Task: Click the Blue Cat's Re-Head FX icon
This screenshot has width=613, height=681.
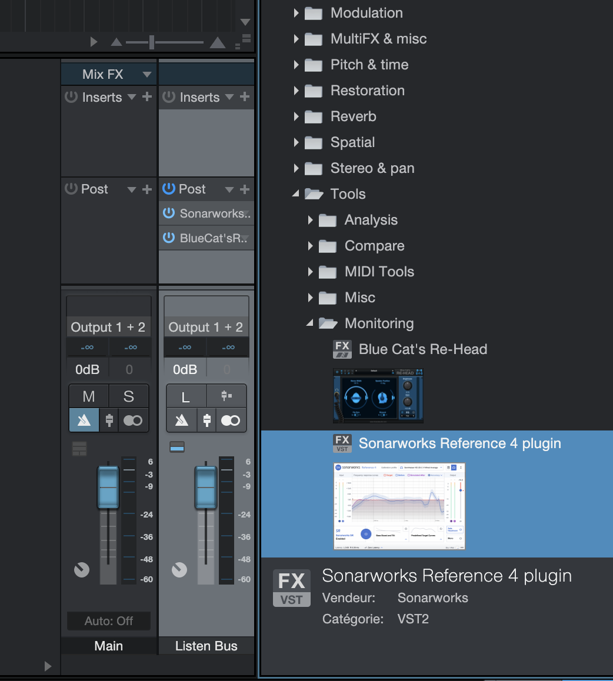Action: point(342,349)
